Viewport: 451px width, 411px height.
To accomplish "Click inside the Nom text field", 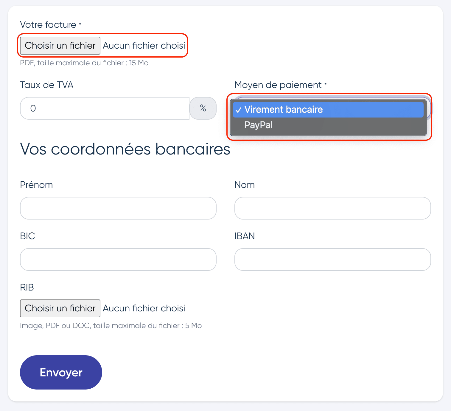I will pos(333,208).
